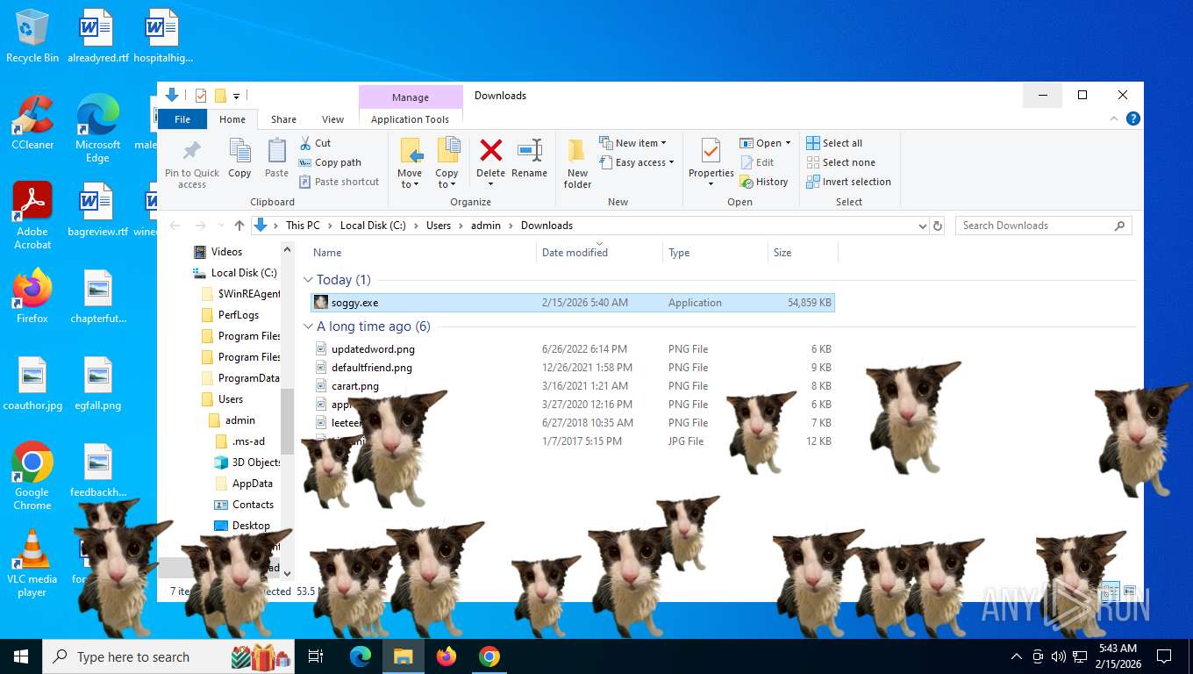The width and height of the screenshot is (1193, 674).
Task: Sort by the Name column header
Action: pyautogui.click(x=423, y=253)
